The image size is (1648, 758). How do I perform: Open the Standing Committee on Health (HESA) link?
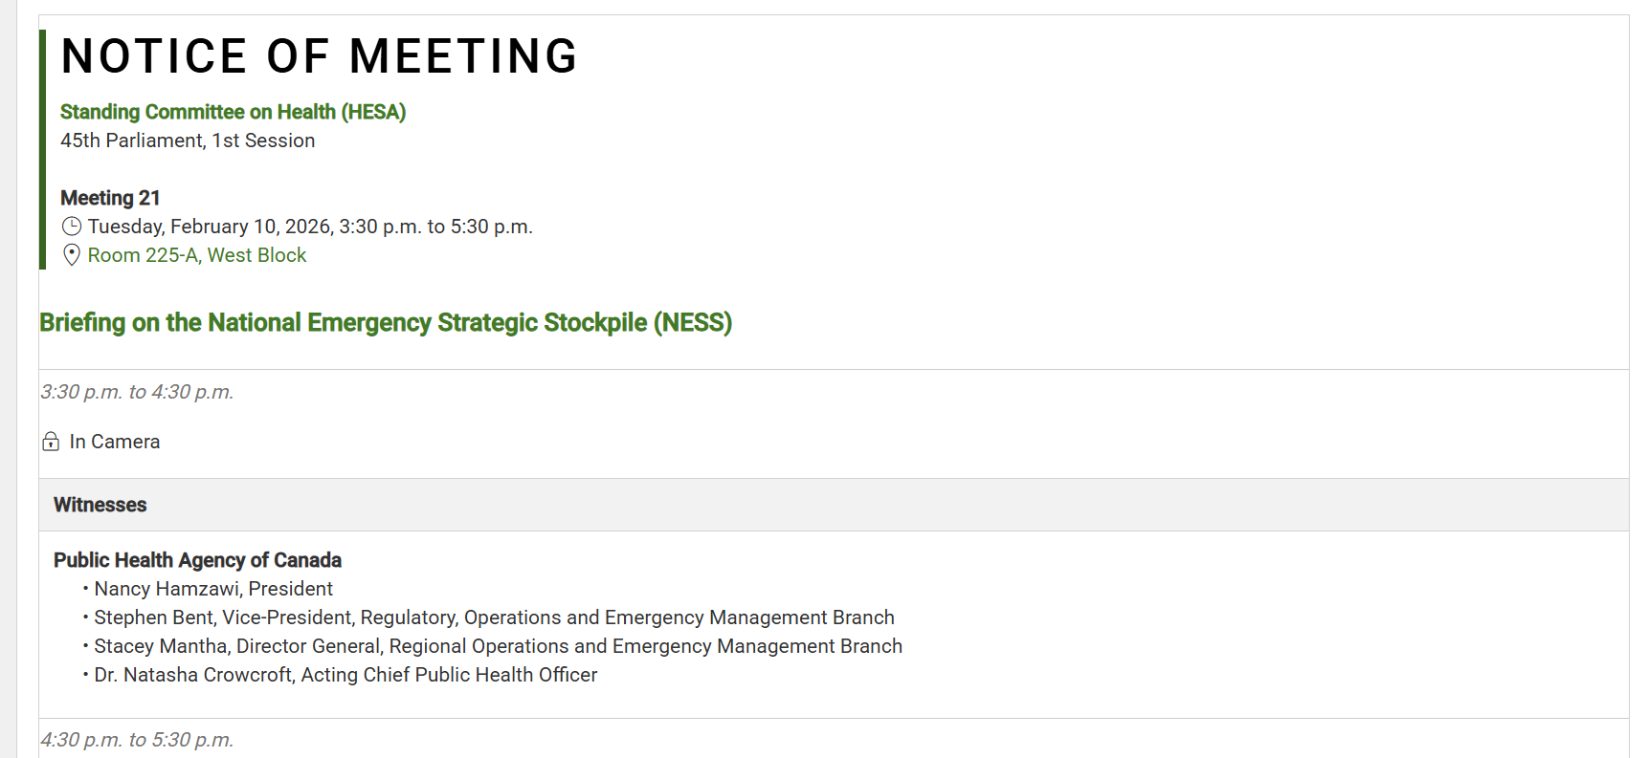pos(233,112)
